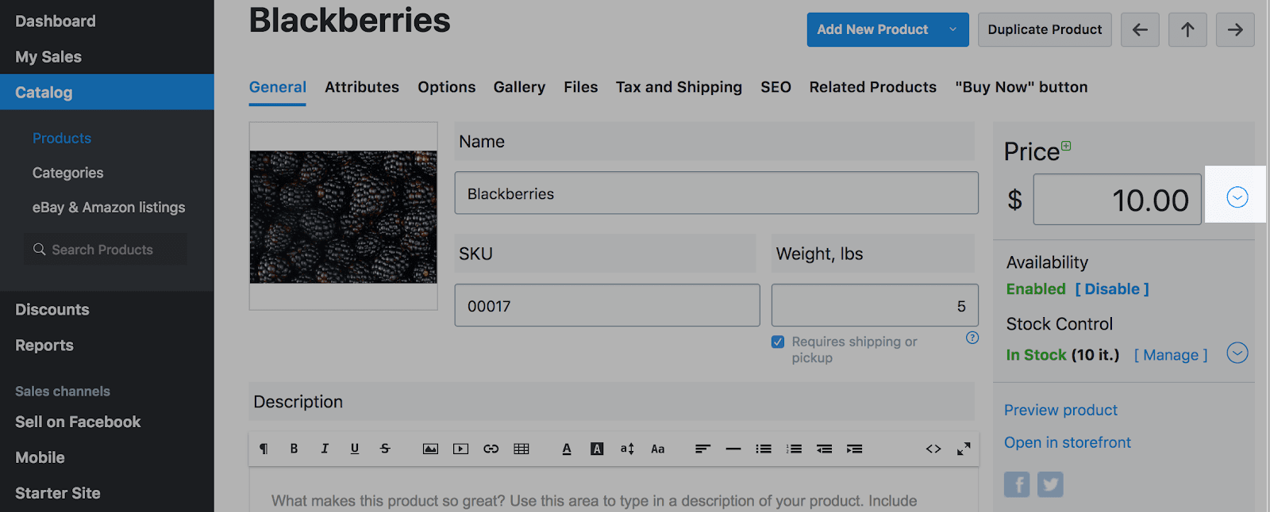Expand editor to fullscreen icon
This screenshot has width=1270, height=512.
pos(964,449)
